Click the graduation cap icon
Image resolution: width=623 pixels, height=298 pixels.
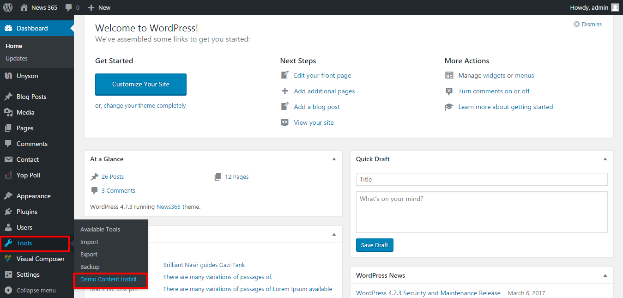[449, 107]
